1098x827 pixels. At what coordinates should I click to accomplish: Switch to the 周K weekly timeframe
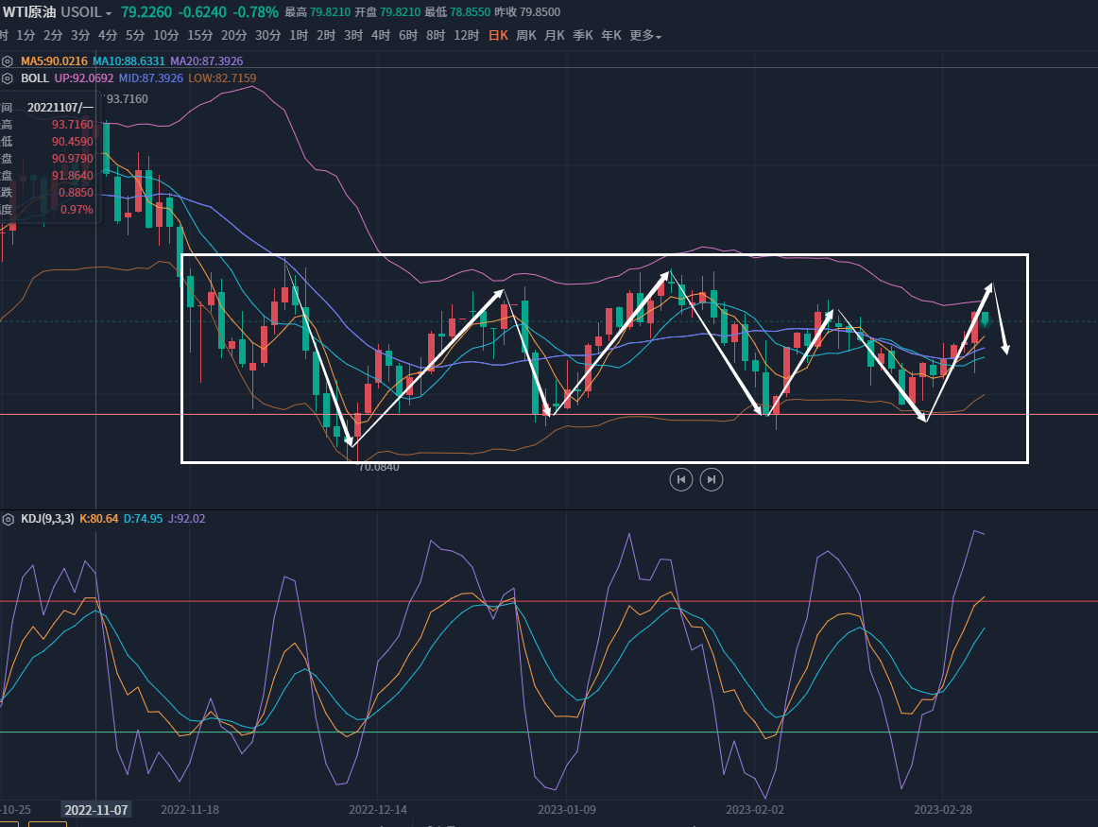tap(526, 36)
